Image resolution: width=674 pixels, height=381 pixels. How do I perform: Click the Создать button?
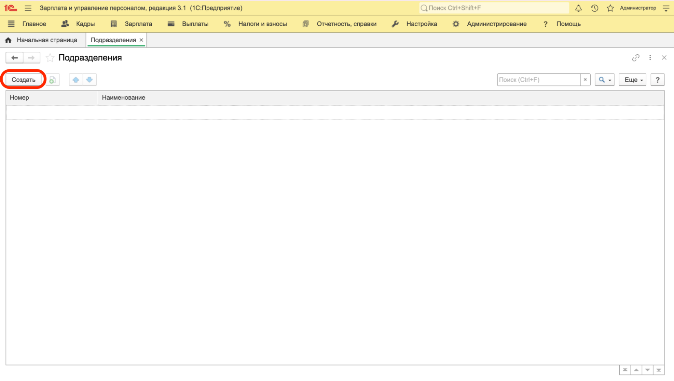coord(23,80)
